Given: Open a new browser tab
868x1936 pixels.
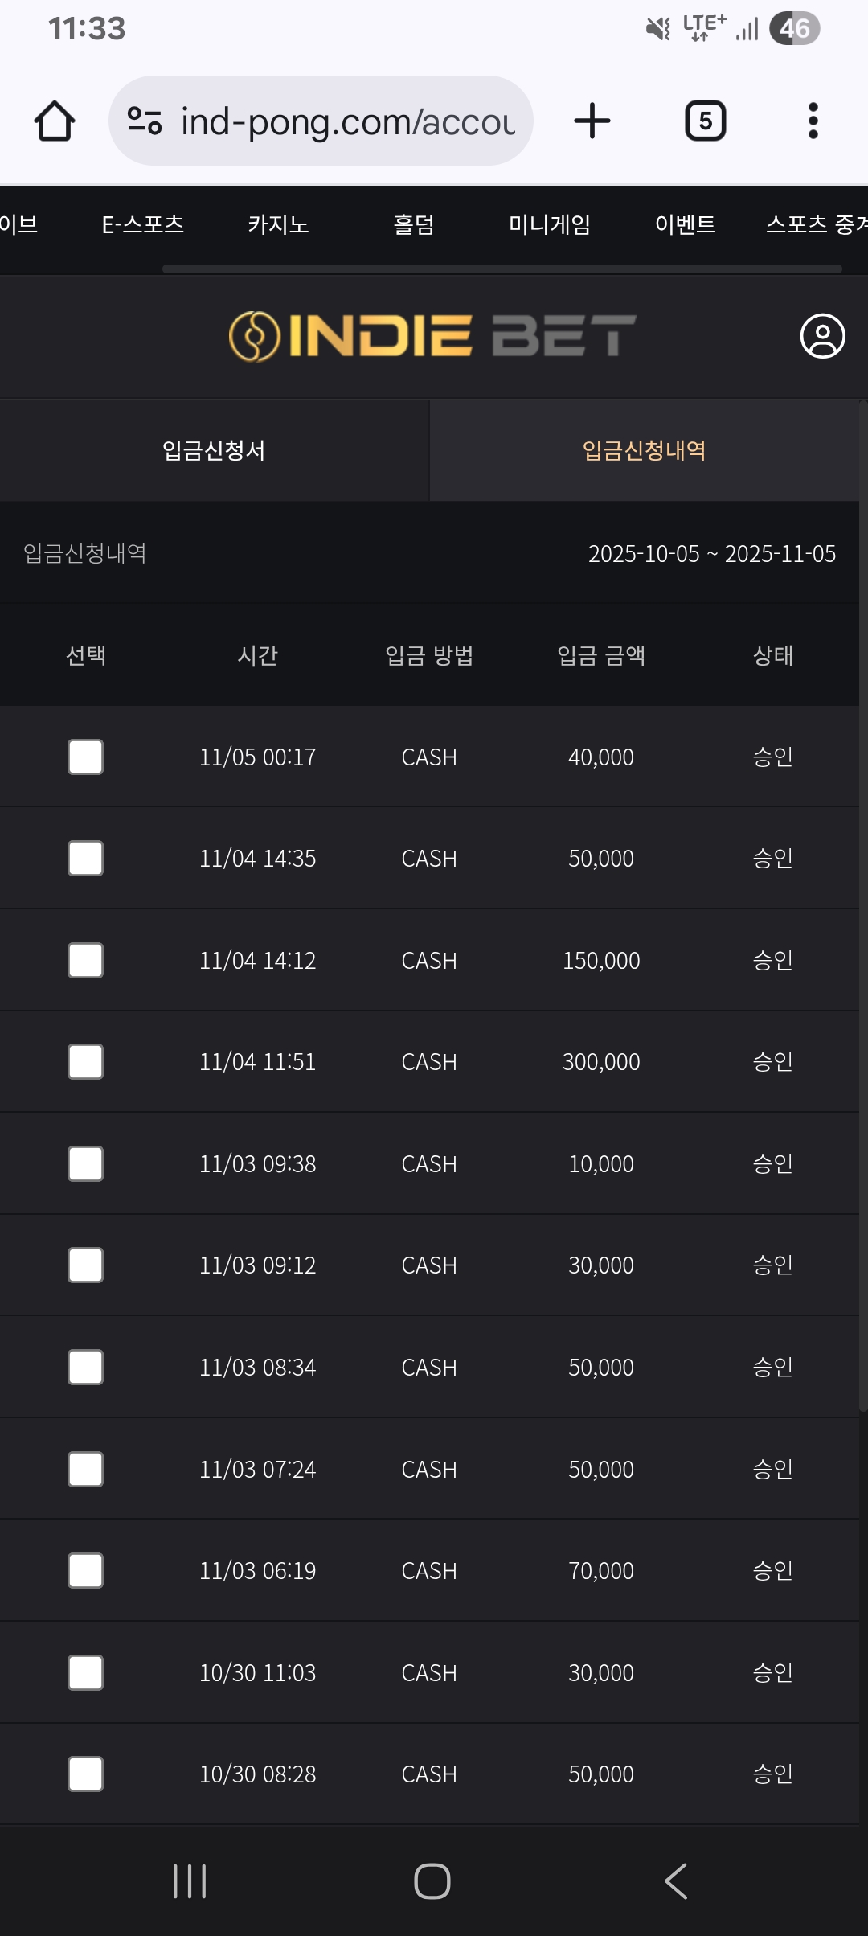Looking at the screenshot, I should click(592, 121).
